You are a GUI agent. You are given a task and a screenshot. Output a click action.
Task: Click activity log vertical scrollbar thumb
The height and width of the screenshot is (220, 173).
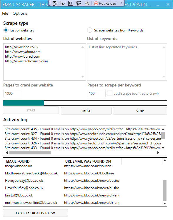163,135
